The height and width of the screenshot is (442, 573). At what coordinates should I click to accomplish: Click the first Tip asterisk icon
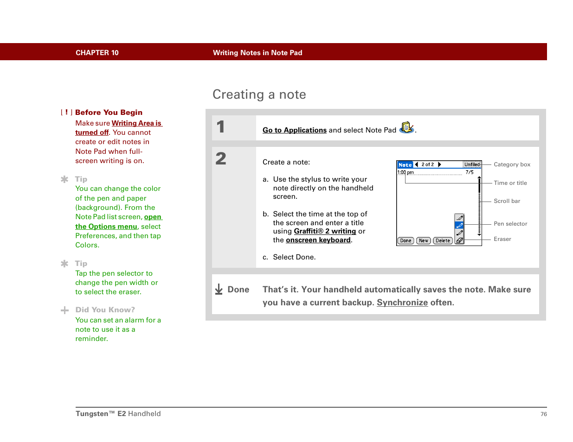point(64,179)
